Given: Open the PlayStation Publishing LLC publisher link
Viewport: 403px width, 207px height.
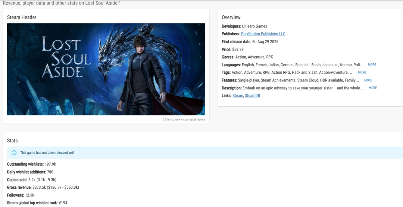Looking at the screenshot, I should click(263, 34).
